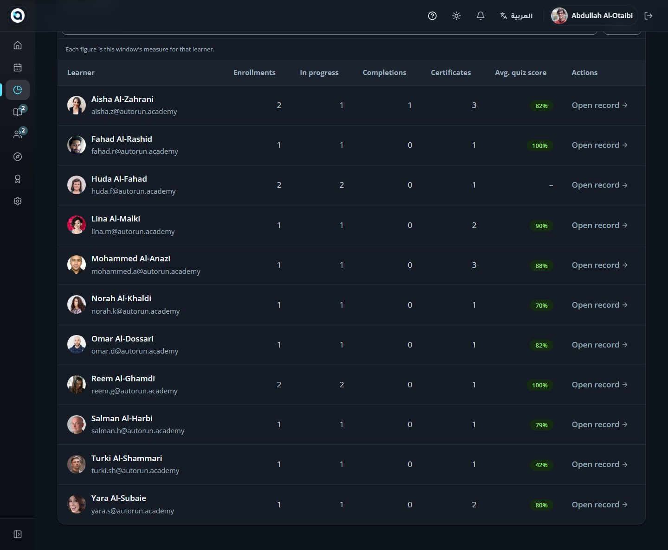Viewport: 668px width, 550px height.
Task: Open the home dashboard sidebar icon
Action: click(x=18, y=45)
